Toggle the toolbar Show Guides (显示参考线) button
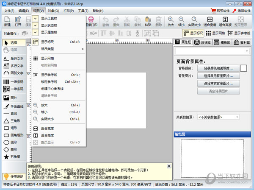This screenshot has height=190, width=254. coord(239,33)
